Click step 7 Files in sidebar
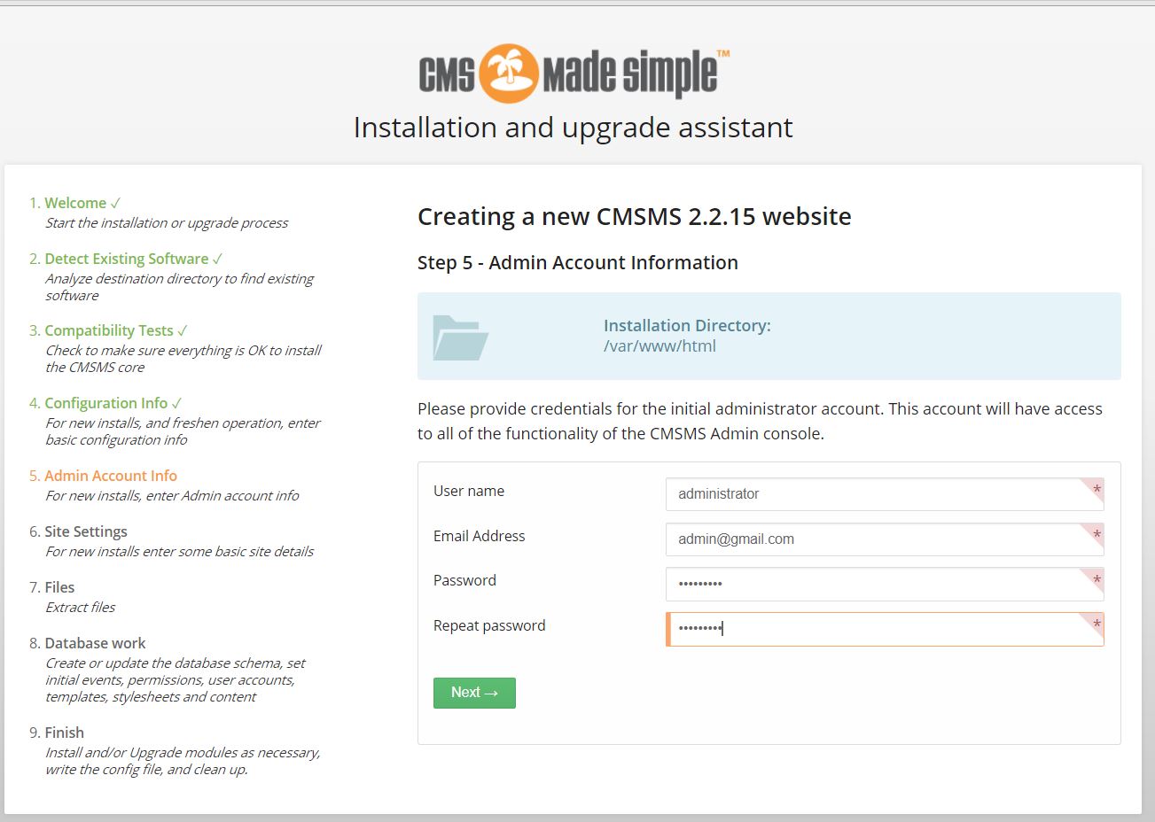1155x822 pixels. [59, 587]
